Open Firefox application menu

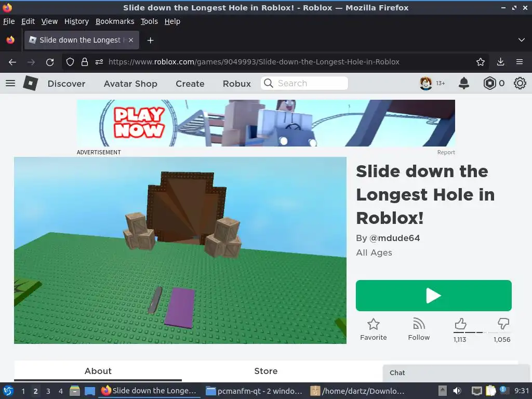pos(520,62)
